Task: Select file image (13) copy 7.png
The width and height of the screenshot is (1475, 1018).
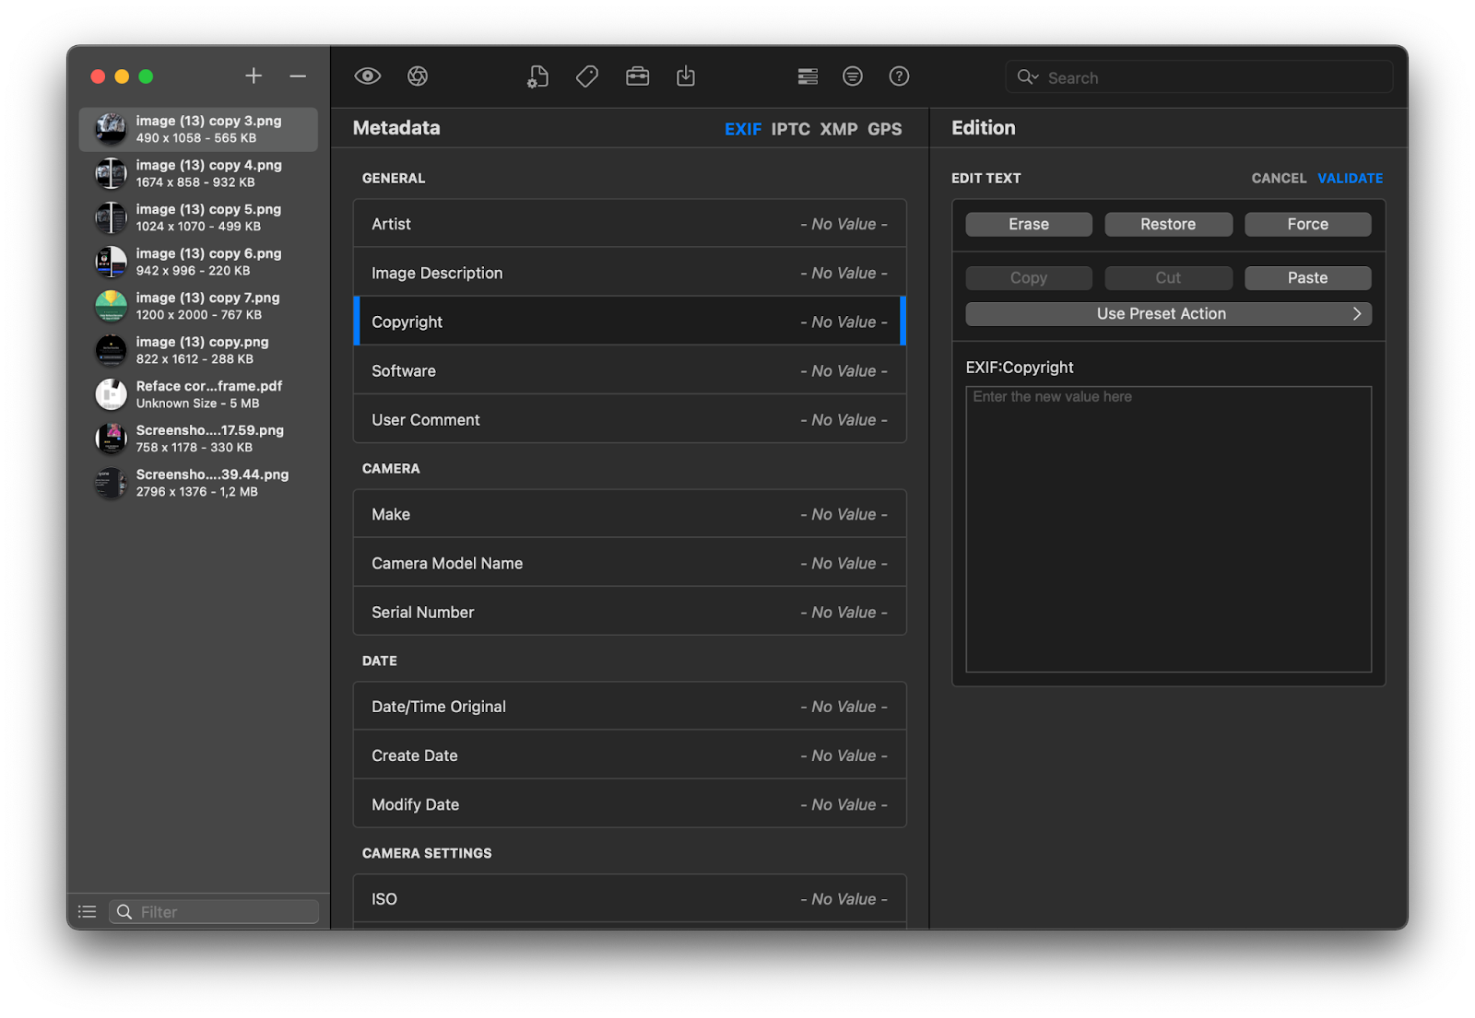Action: click(198, 306)
